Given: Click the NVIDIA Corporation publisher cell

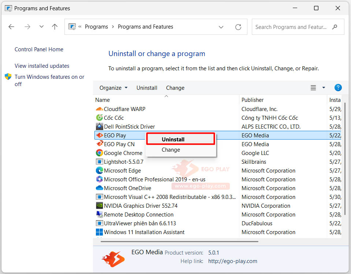Looking at the screenshot, I should [x=266, y=205].
